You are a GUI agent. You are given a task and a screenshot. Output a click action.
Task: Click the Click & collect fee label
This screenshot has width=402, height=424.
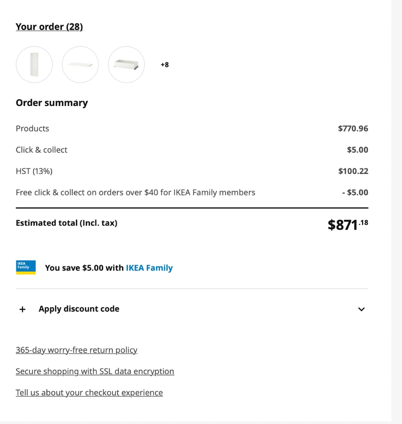tap(41, 150)
